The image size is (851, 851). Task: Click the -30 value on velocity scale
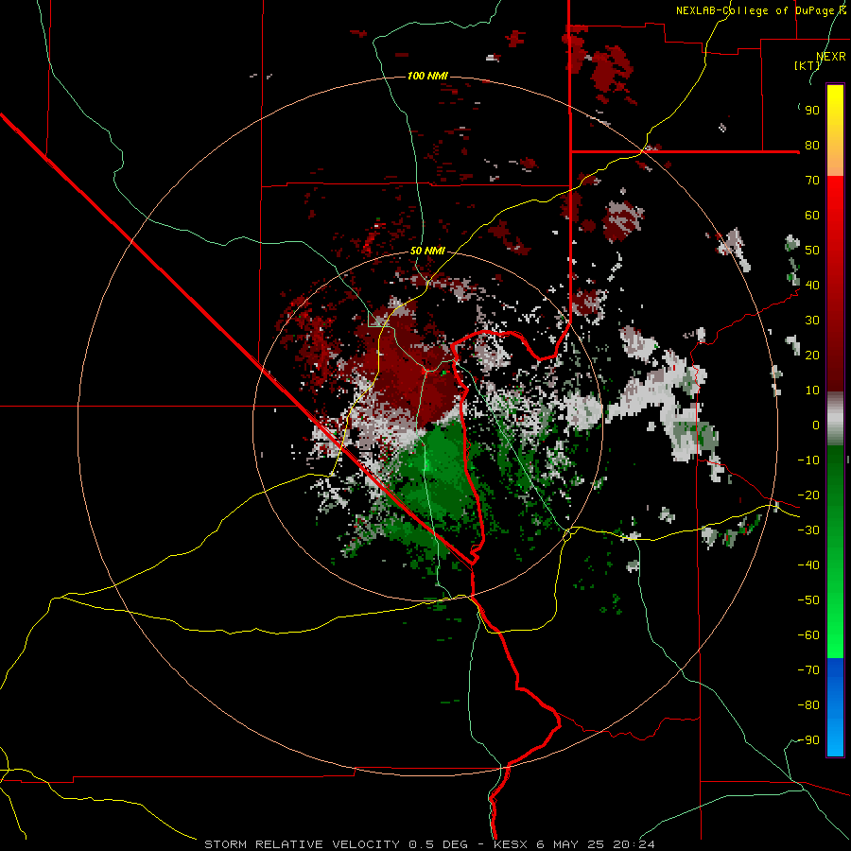click(808, 530)
